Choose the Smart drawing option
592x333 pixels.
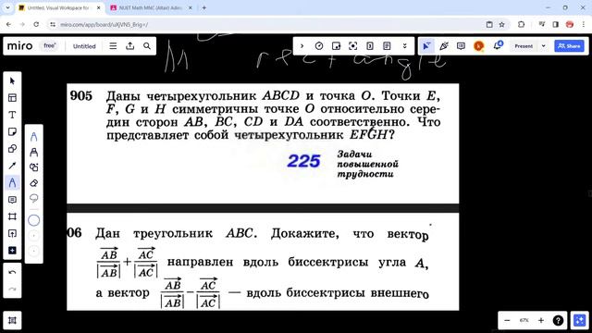coord(33,167)
